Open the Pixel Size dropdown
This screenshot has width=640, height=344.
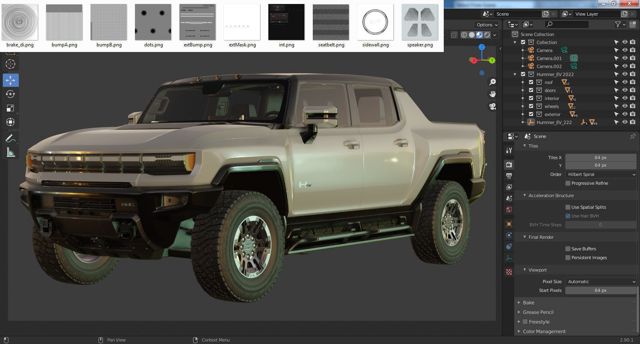(601, 282)
